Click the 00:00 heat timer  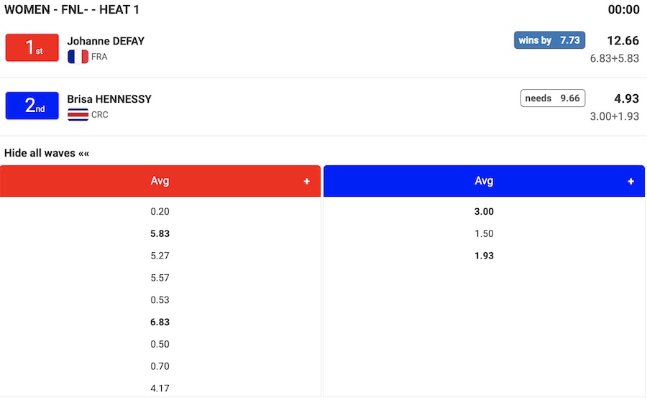pyautogui.click(x=623, y=9)
